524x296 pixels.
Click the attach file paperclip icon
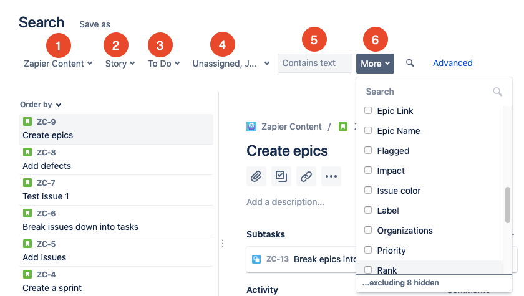click(256, 176)
